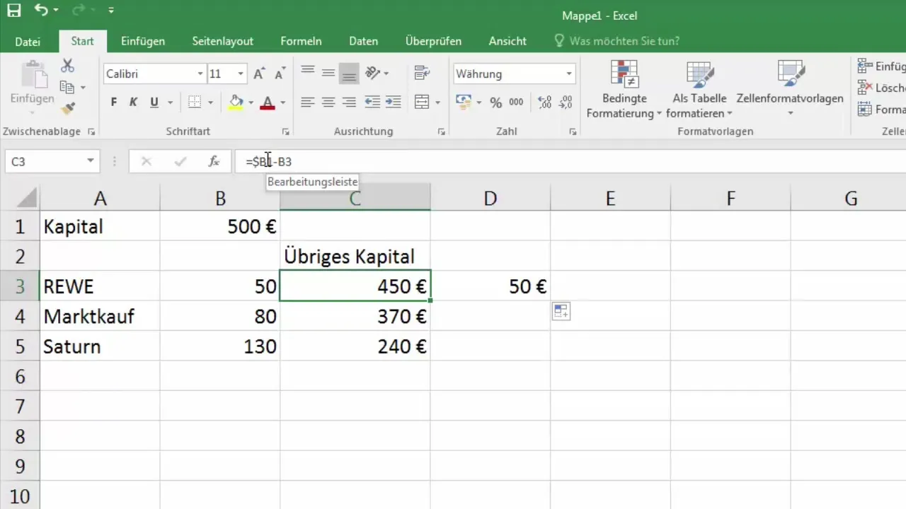The image size is (906, 509).
Task: Align text to top of cell
Action: coord(307,72)
